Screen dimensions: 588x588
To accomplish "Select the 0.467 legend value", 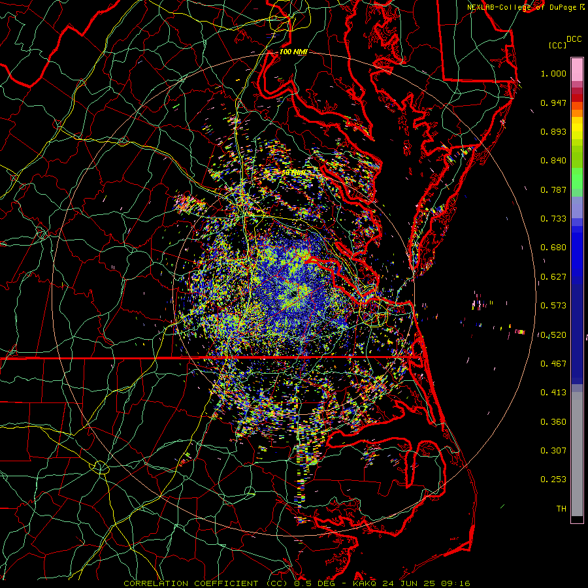I will (x=553, y=364).
